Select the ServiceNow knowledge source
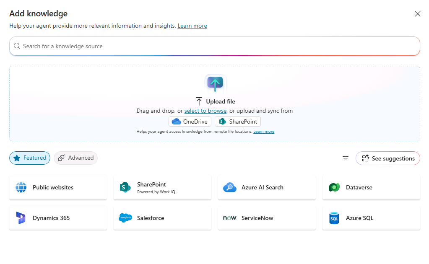The height and width of the screenshot is (264, 429). click(x=267, y=218)
